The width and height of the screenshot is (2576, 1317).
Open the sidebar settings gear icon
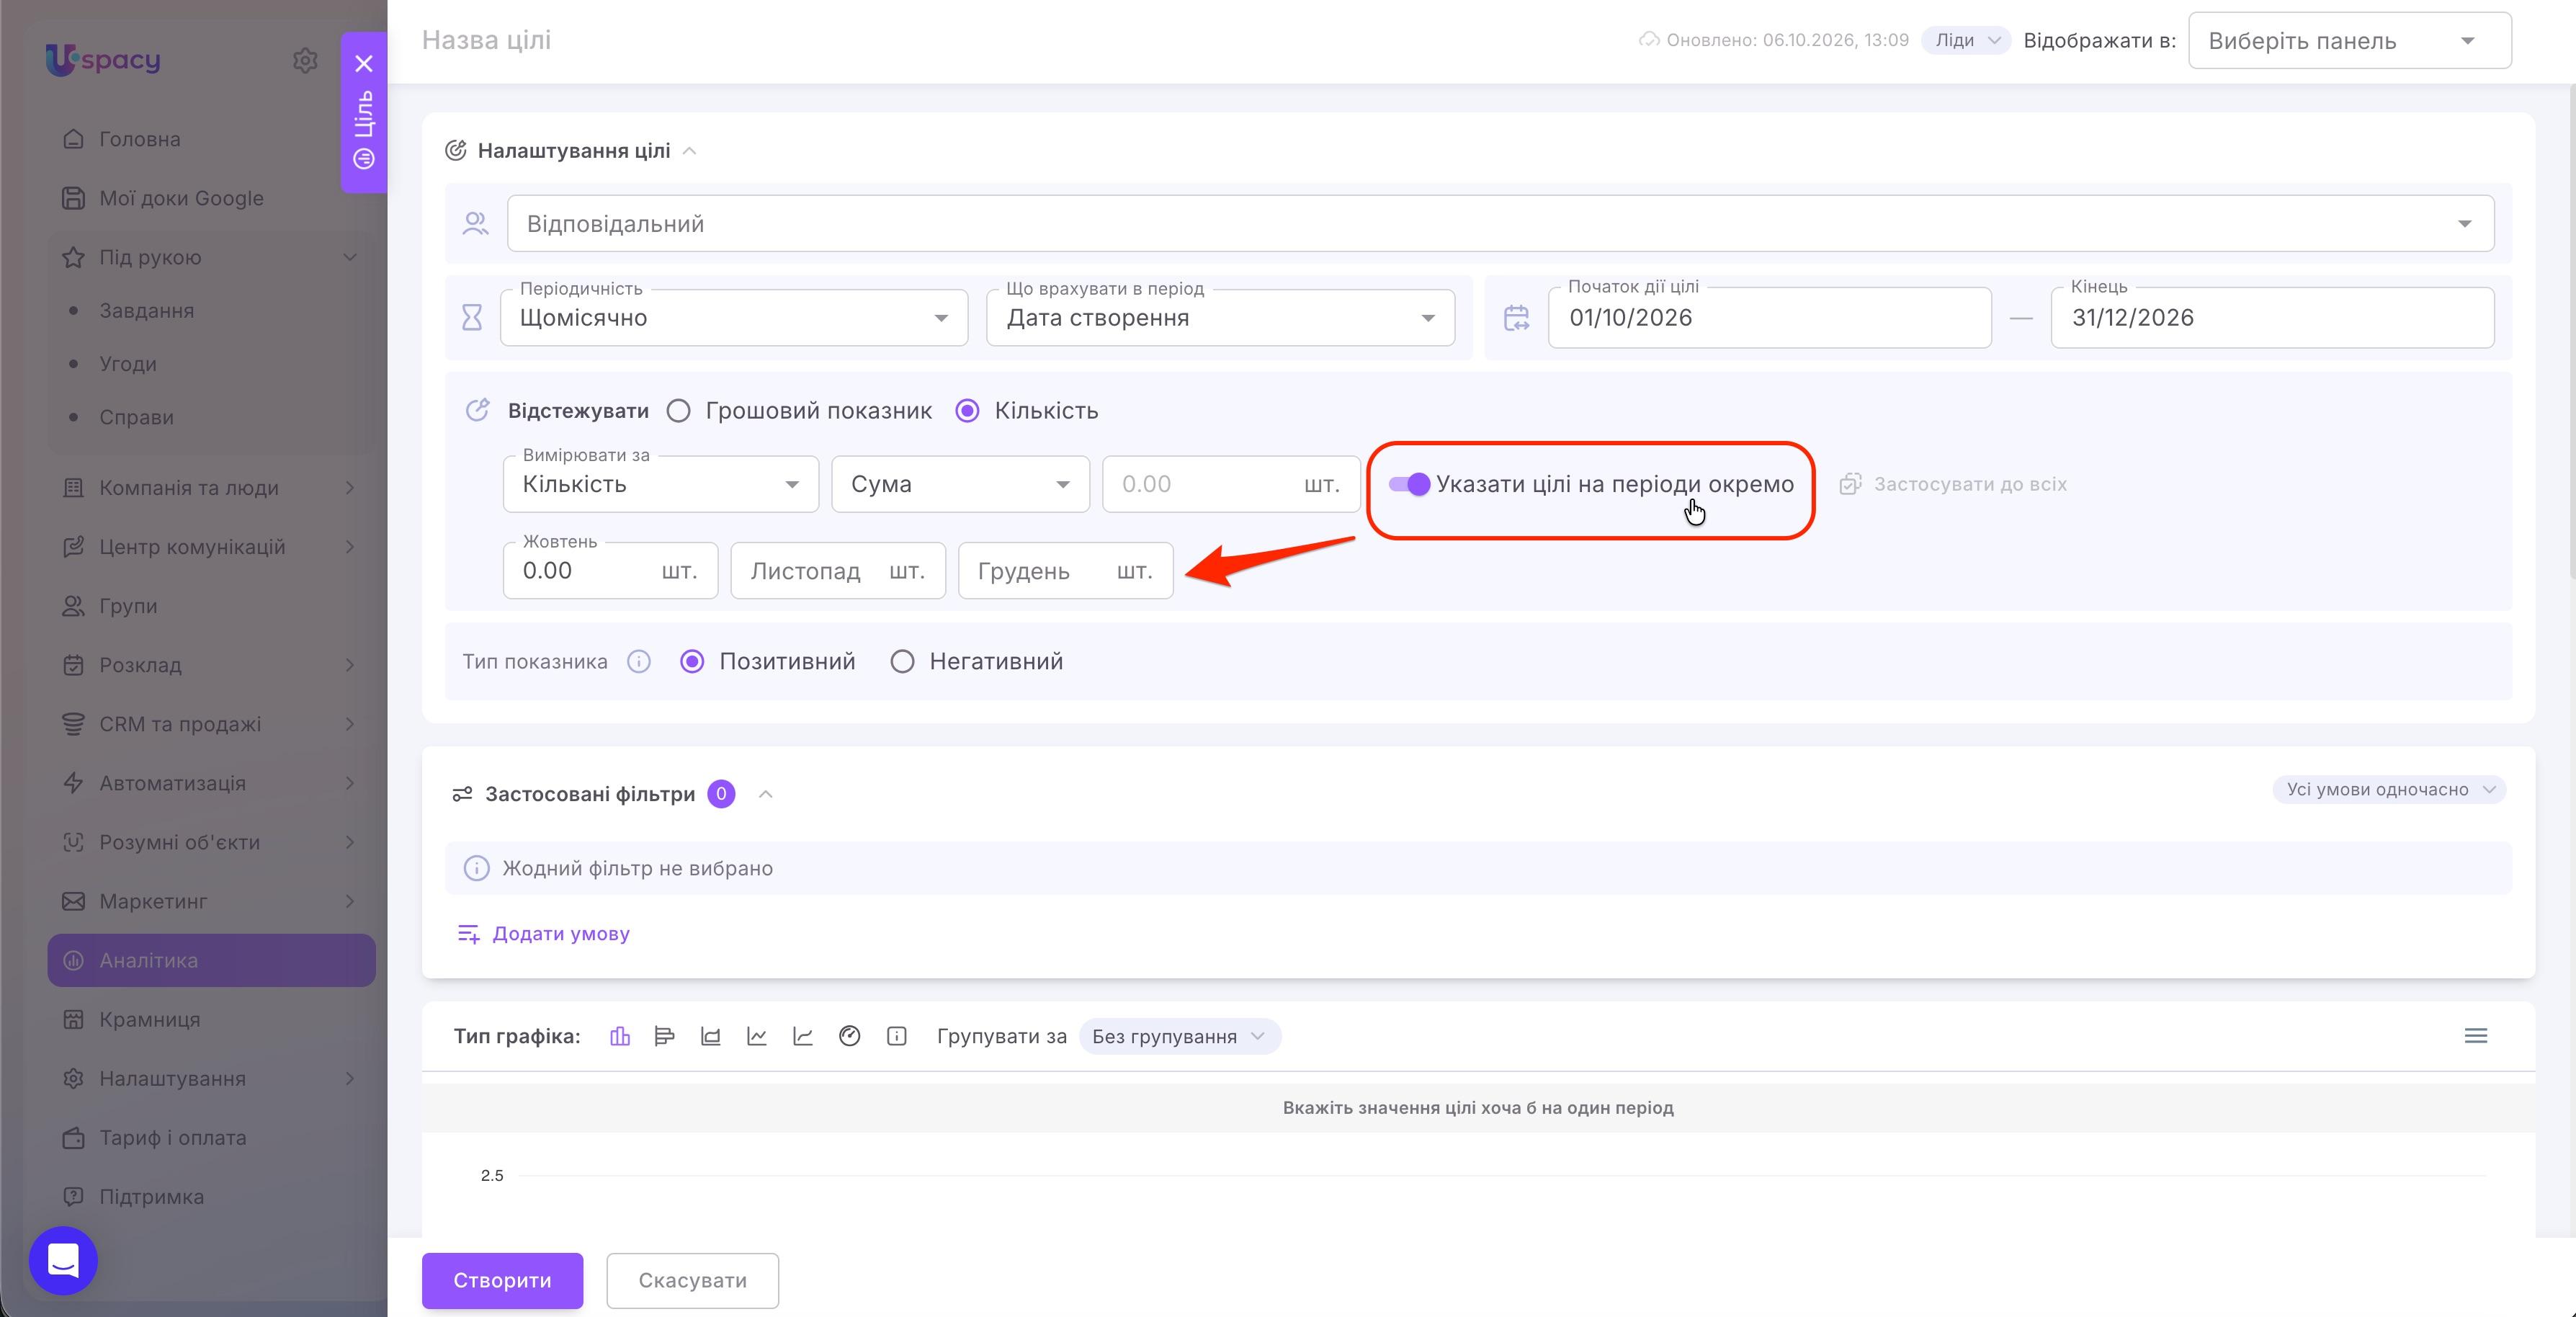click(x=305, y=60)
